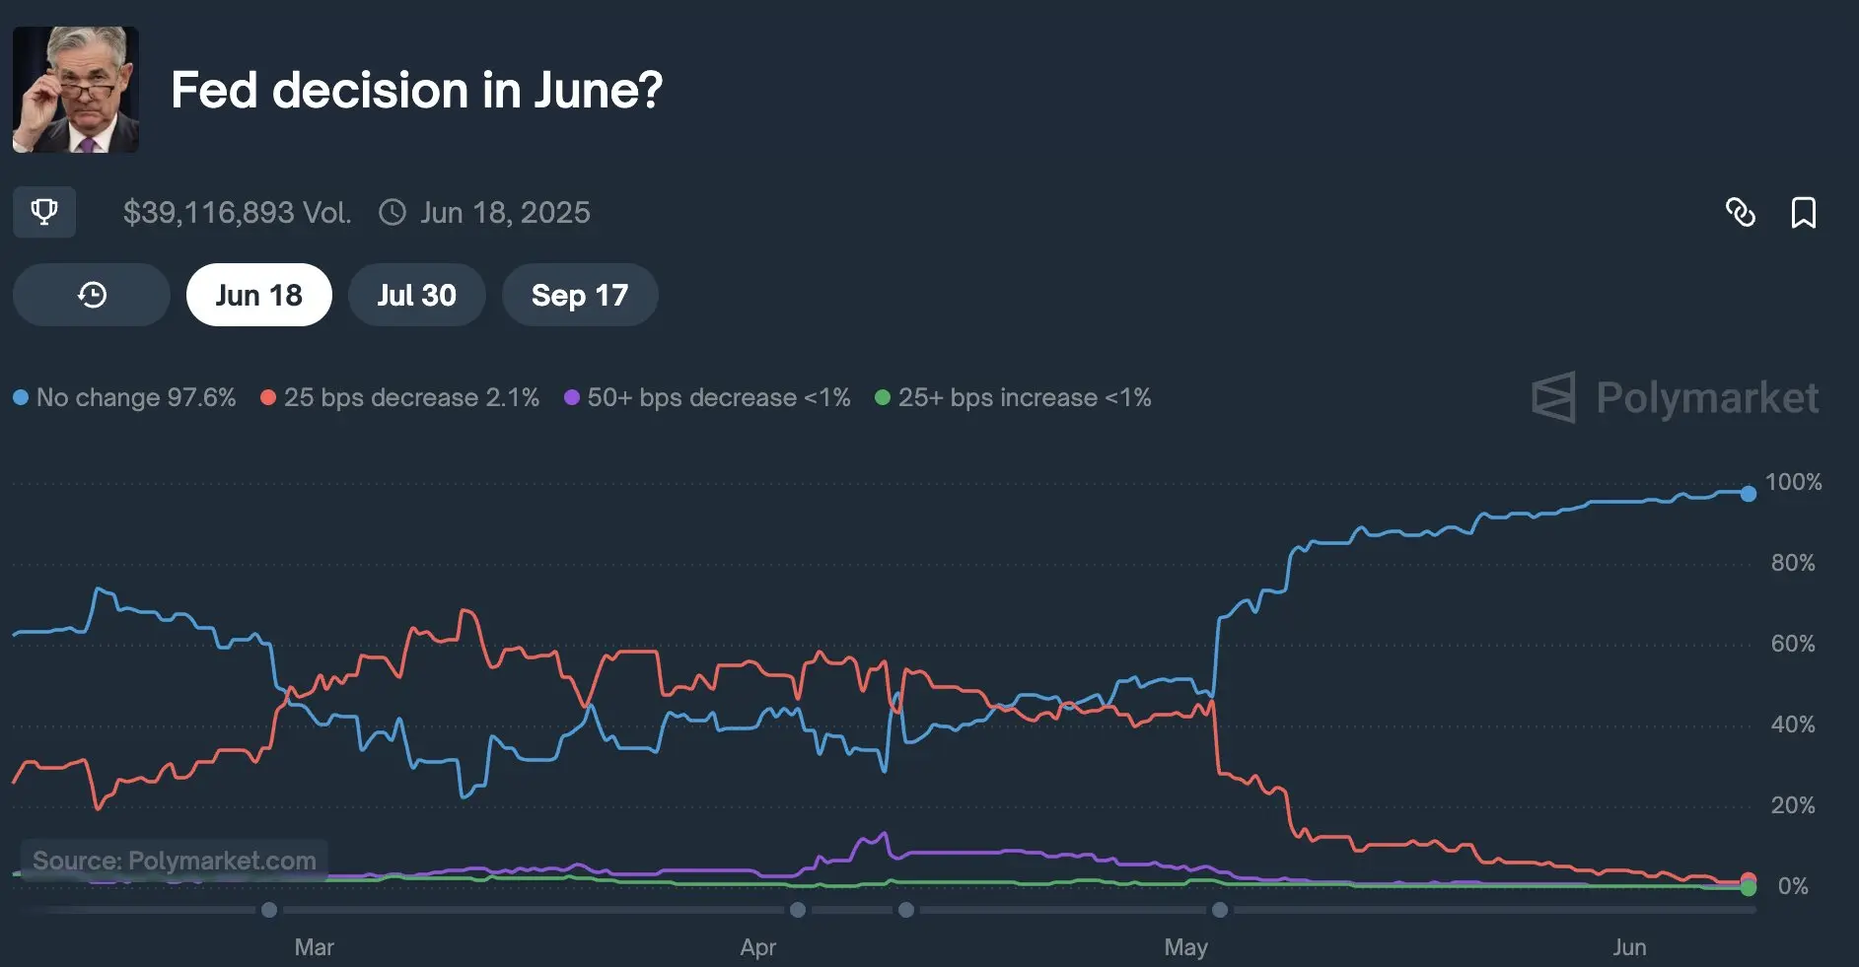Copy the market link via chain icon
The height and width of the screenshot is (967, 1859).
click(1741, 212)
